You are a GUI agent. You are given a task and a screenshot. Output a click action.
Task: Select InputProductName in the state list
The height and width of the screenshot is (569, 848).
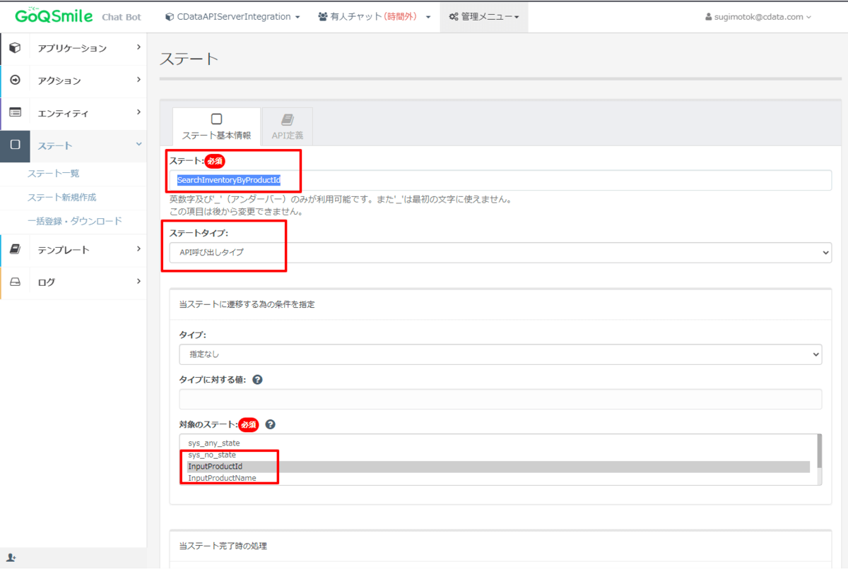[x=498, y=478]
